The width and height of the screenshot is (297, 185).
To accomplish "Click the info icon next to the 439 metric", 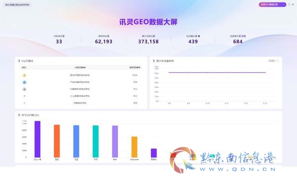I will pyautogui.click(x=199, y=36).
